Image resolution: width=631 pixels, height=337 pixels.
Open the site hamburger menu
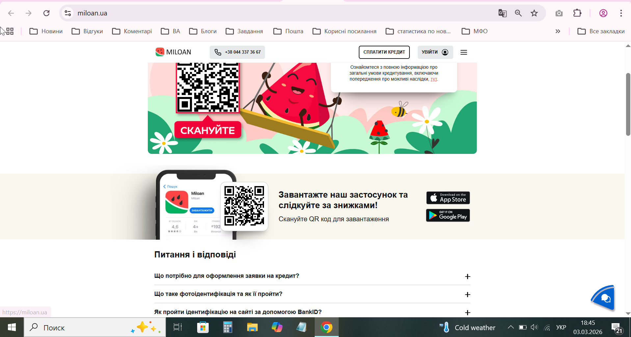tap(464, 52)
